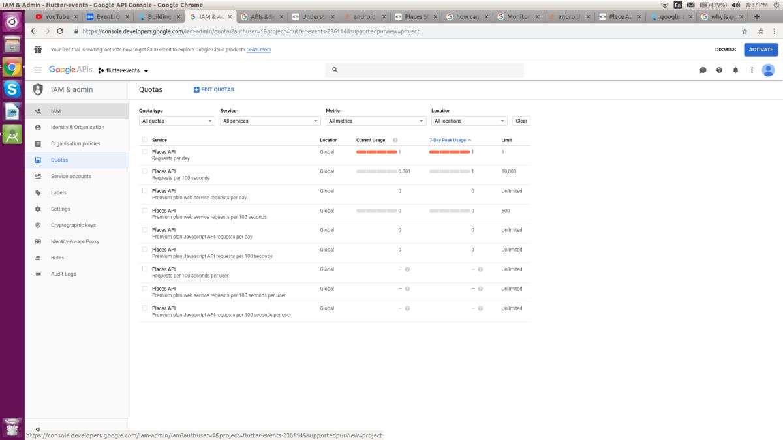Switch to the YouTube browser tab
Viewport: 783px width, 440px height.
point(56,16)
